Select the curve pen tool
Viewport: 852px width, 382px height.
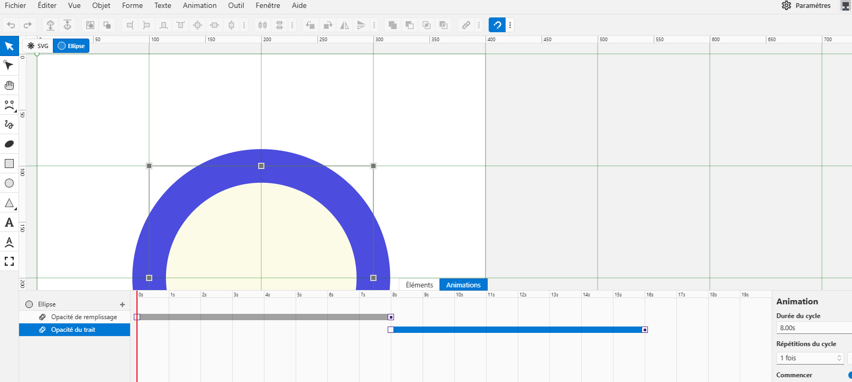click(9, 105)
